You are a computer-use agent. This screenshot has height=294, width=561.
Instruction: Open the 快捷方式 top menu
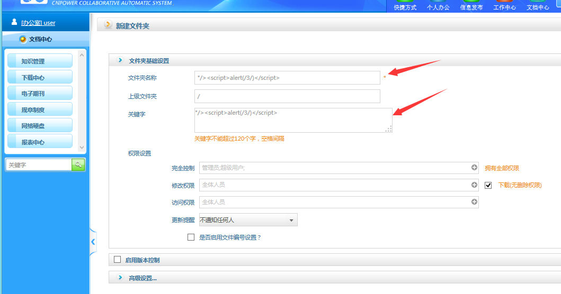405,7
